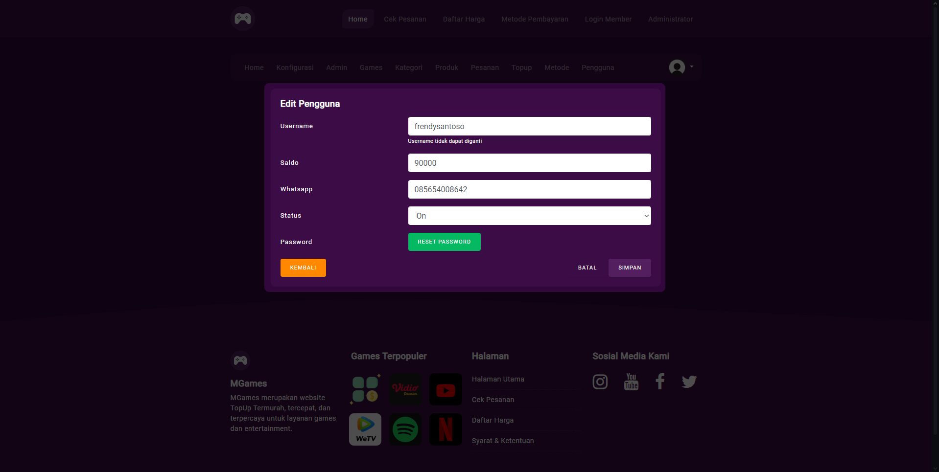Open the green squares game icon
This screenshot has height=472, width=939.
[365, 389]
